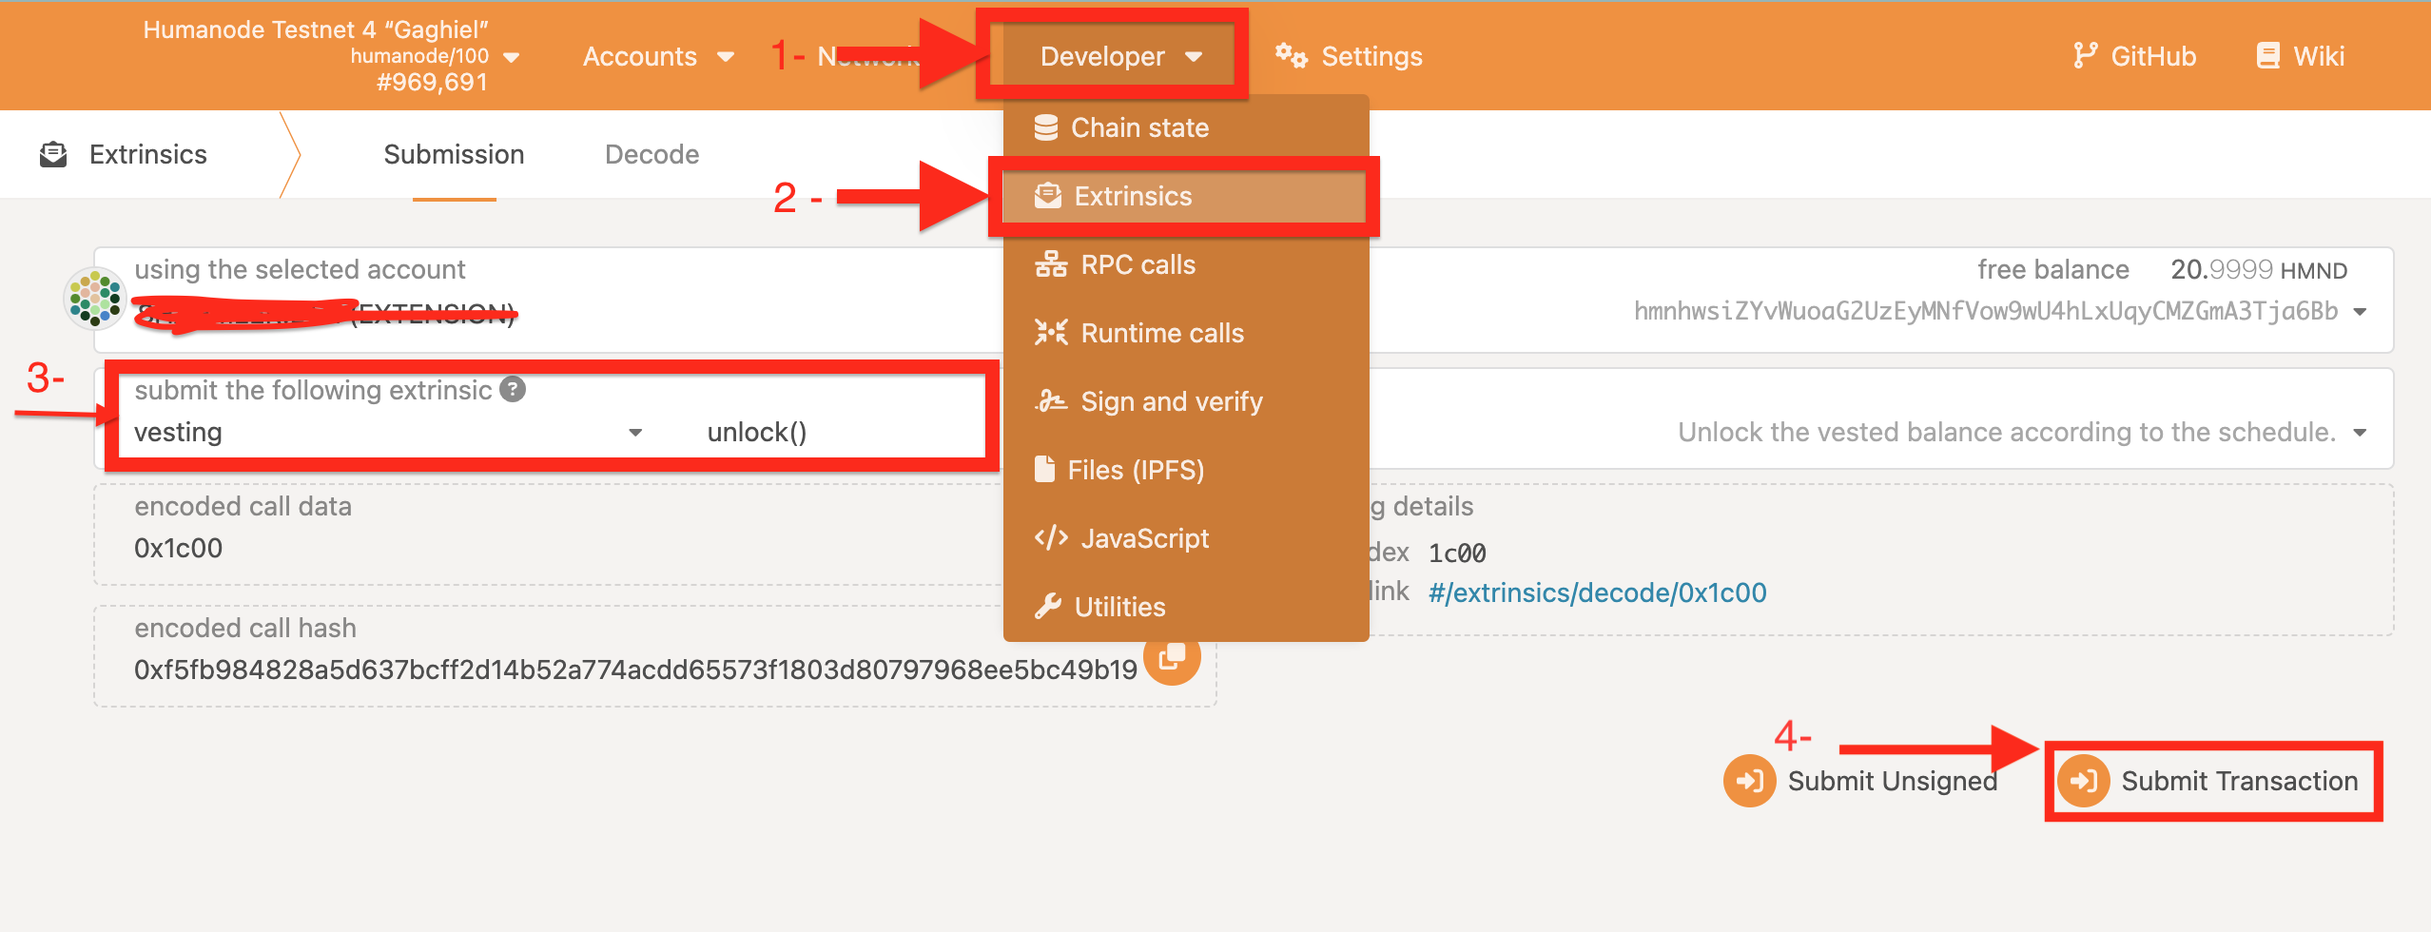The height and width of the screenshot is (932, 2431).
Task: Click the Runtime calls icon
Action: 1051,333
